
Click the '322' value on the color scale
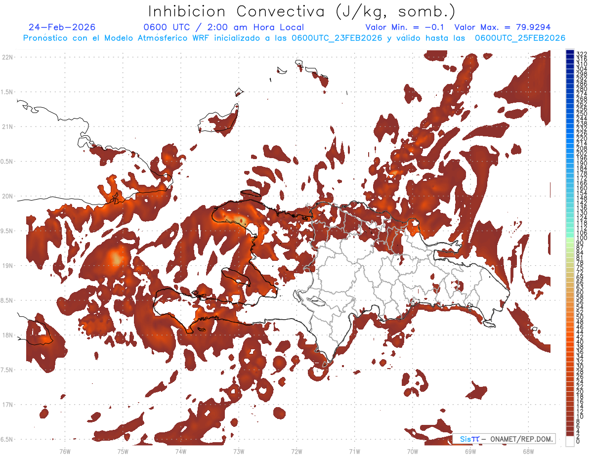click(x=581, y=53)
